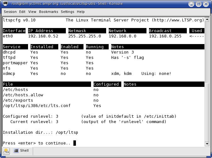Click the http://www.LTSP.org URL text
Screen dimensions: 212x158
(x=178, y=20)
